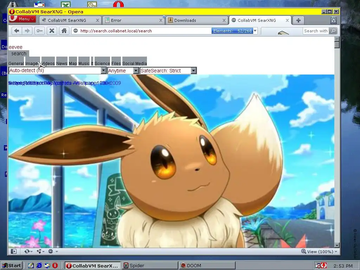Go to the Home page button
The image size is (360, 270).
64,31
